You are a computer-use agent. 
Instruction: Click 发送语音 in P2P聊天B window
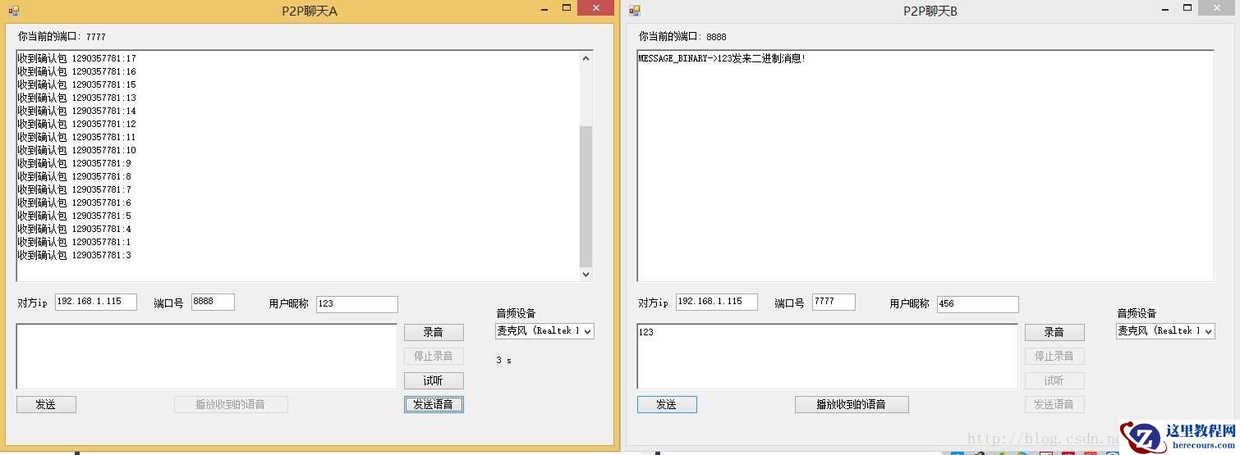1054,404
